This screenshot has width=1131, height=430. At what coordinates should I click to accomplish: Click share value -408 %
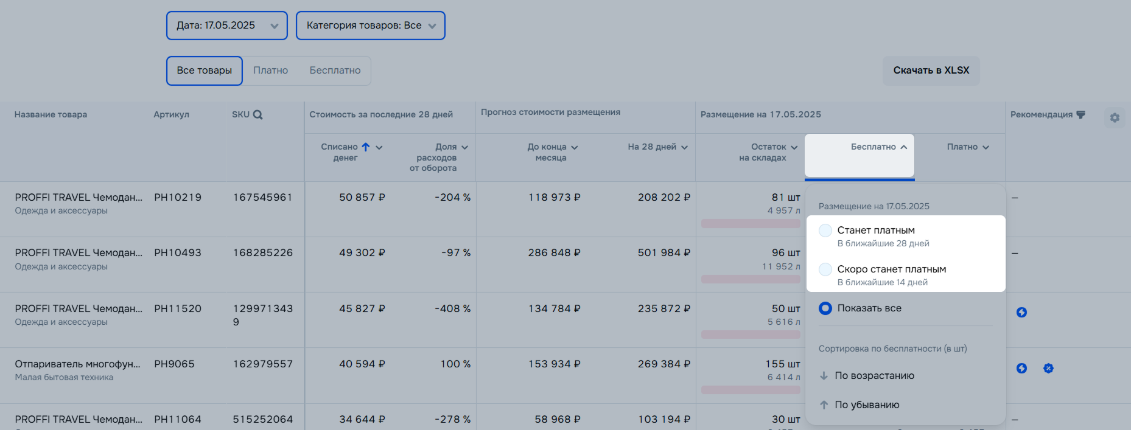(x=453, y=308)
